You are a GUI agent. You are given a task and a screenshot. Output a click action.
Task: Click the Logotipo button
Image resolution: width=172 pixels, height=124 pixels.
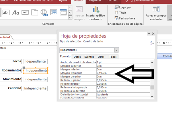[x=125, y=7]
